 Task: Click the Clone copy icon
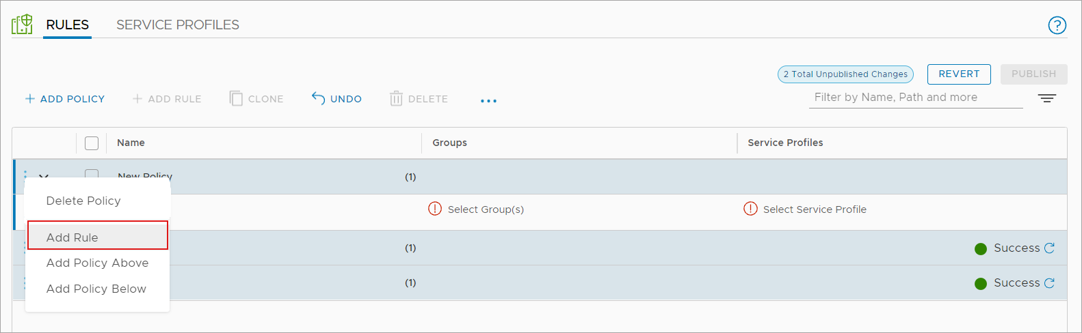pos(236,99)
